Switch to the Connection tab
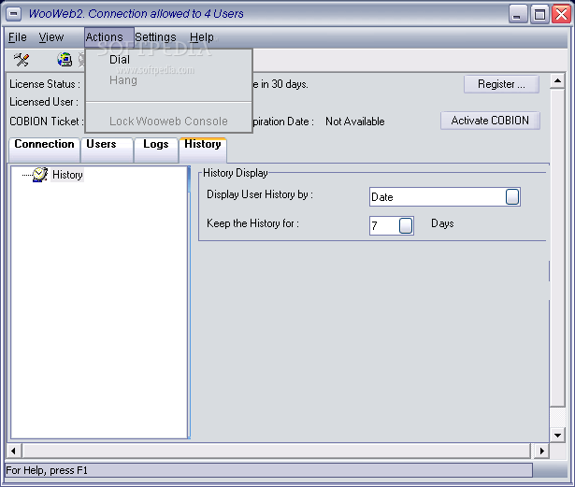 (x=44, y=150)
